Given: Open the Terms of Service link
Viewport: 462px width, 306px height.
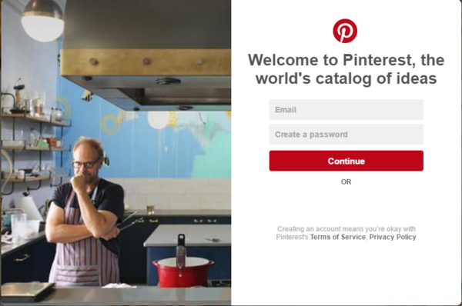Looking at the screenshot, I should (338, 237).
